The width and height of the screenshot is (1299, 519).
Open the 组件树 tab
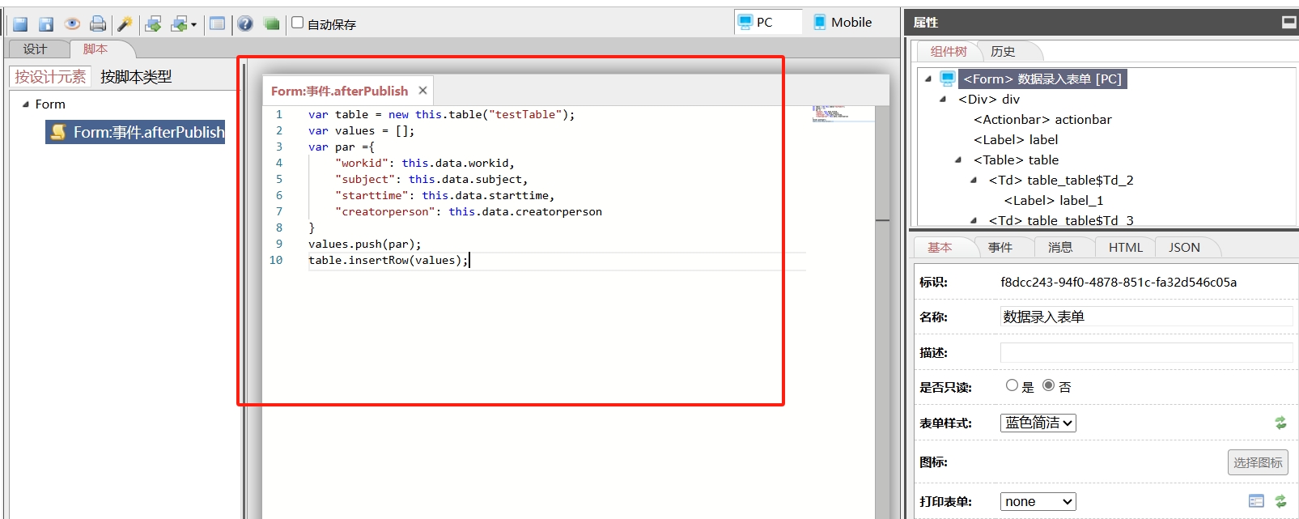coord(949,51)
